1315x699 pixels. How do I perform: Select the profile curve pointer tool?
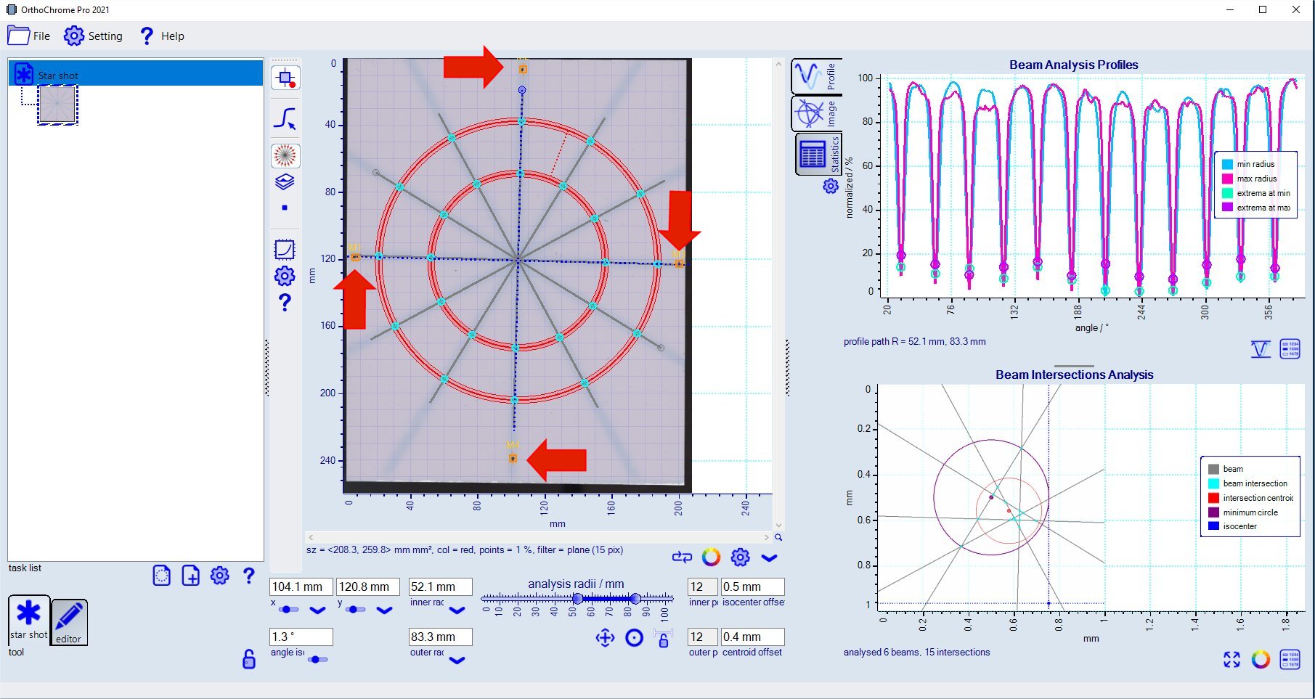285,118
